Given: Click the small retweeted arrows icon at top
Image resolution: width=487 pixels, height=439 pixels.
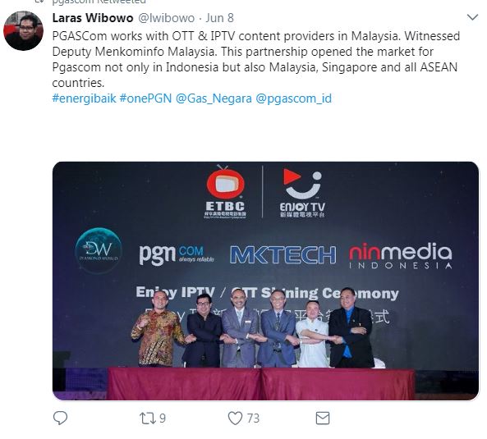Looking at the screenshot, I should click(x=40, y=2).
